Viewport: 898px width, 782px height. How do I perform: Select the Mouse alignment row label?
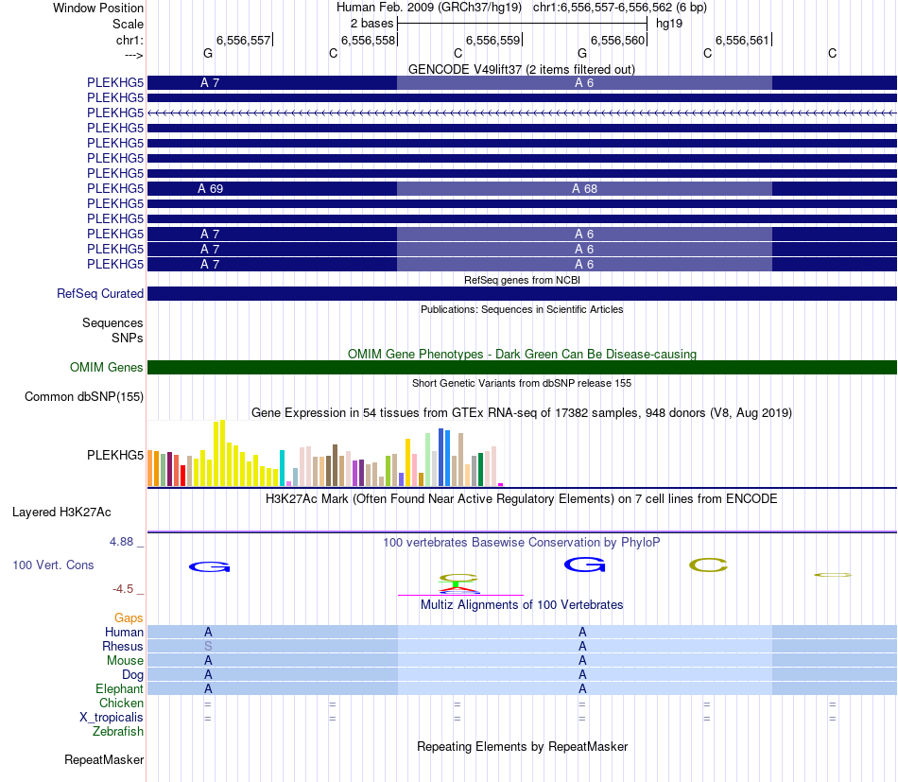125,661
